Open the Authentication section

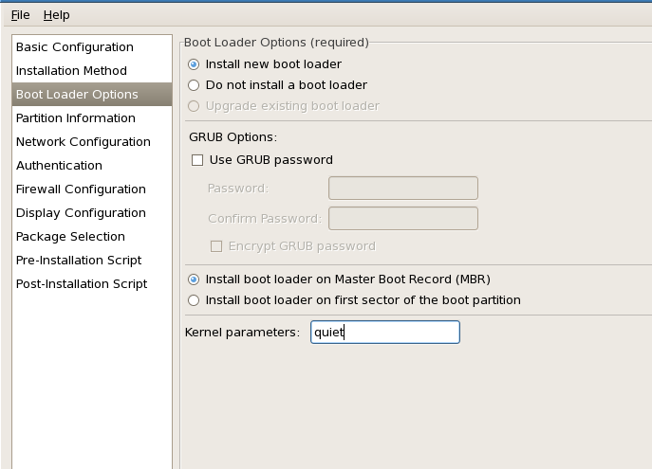pyautogui.click(x=59, y=166)
